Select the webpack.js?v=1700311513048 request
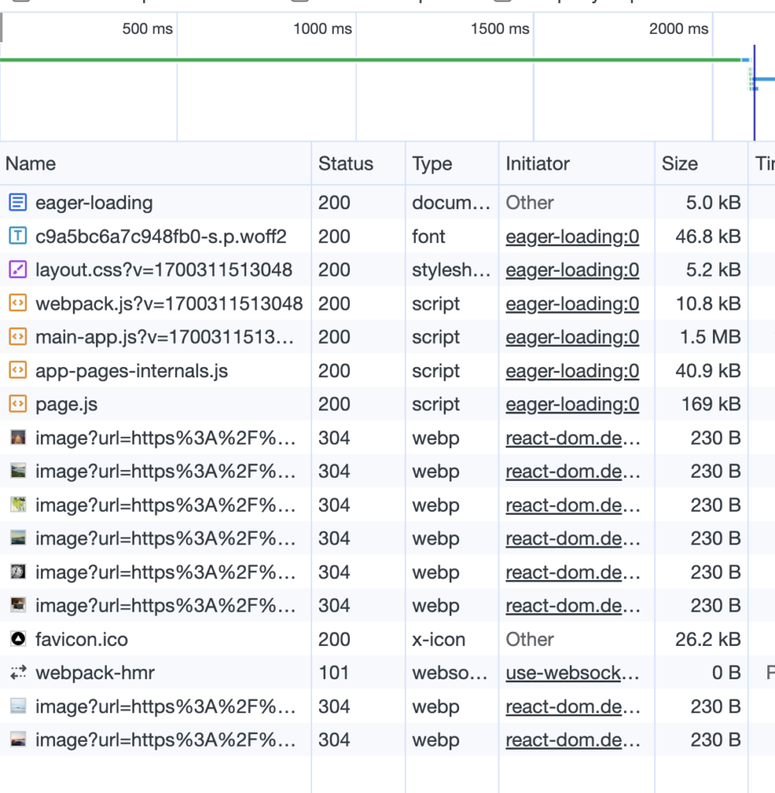 pos(169,304)
